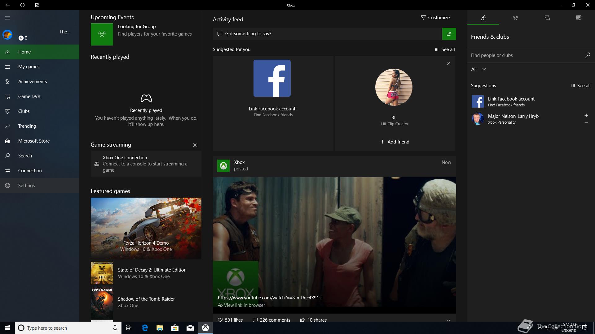This screenshot has height=334, width=595.
Task: Open the post's more options ellipsis
Action: click(447, 320)
